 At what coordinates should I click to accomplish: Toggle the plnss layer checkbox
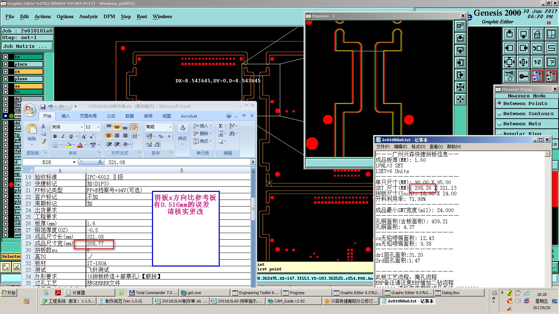pyautogui.click(x=6, y=79)
